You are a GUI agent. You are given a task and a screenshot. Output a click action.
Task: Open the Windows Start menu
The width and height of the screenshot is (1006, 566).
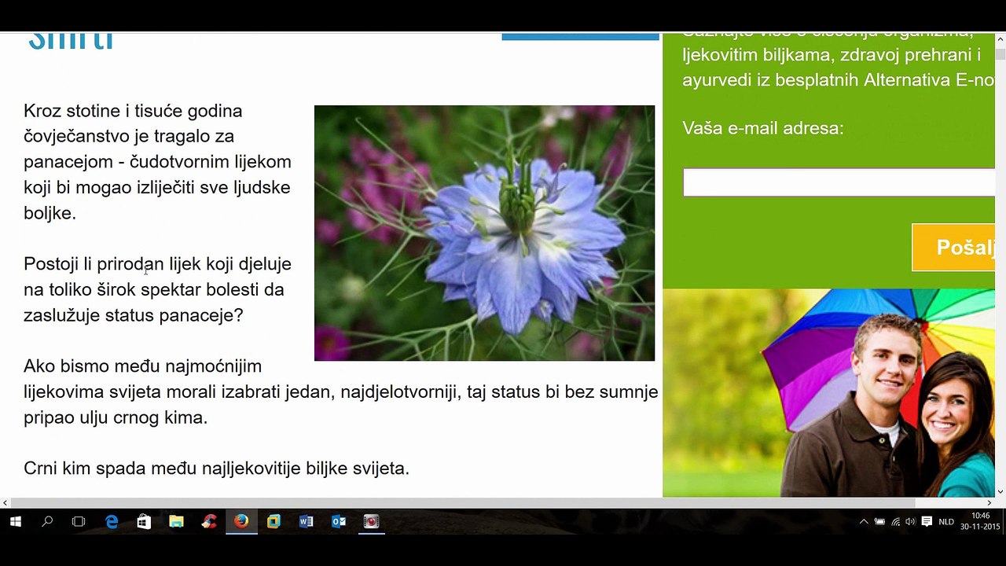(x=15, y=521)
